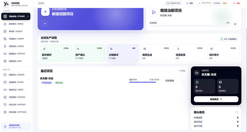Click the 1 个项目 count label

coord(182,71)
